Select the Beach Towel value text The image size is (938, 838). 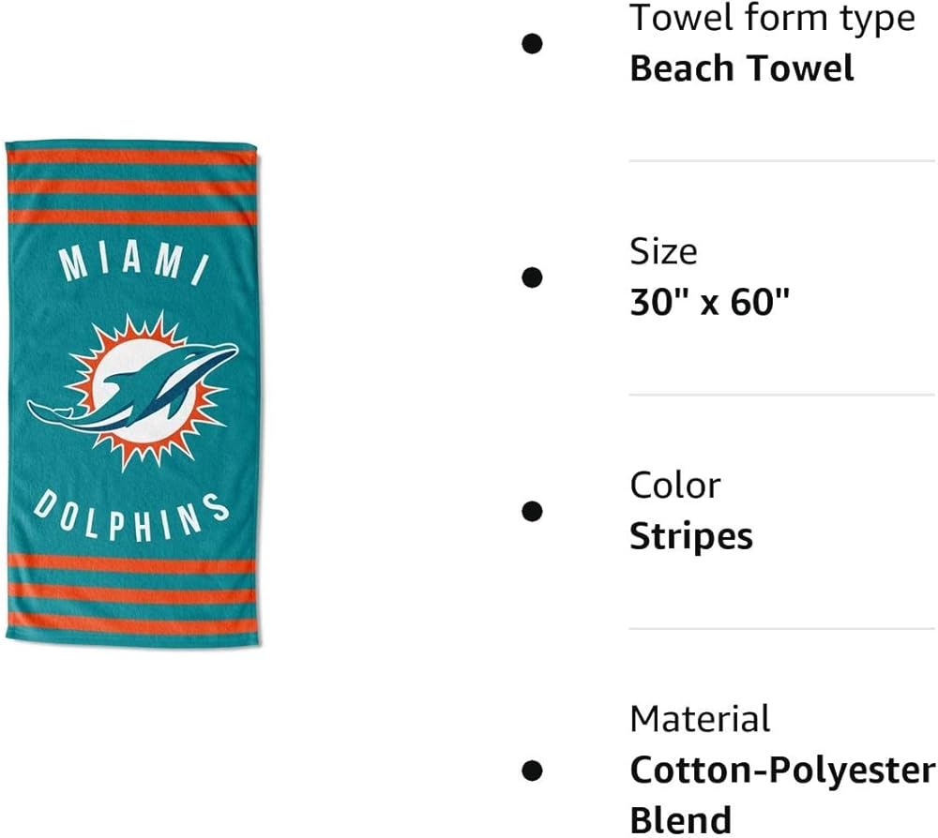pyautogui.click(x=742, y=68)
